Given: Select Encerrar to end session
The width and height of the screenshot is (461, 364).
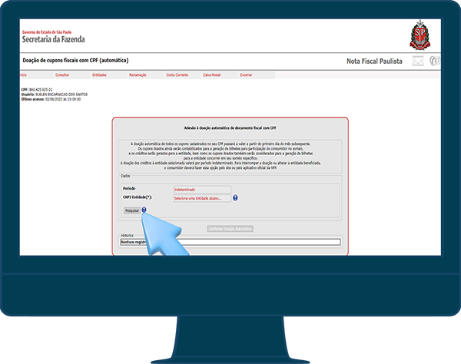Looking at the screenshot, I should coord(246,74).
